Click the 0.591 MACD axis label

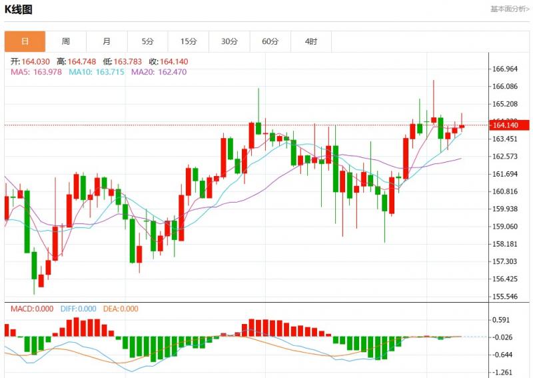pyautogui.click(x=500, y=320)
